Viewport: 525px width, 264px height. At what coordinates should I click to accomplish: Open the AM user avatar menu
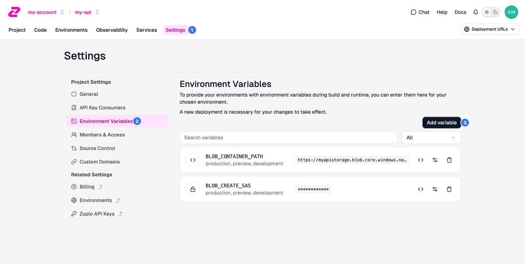pos(511,12)
